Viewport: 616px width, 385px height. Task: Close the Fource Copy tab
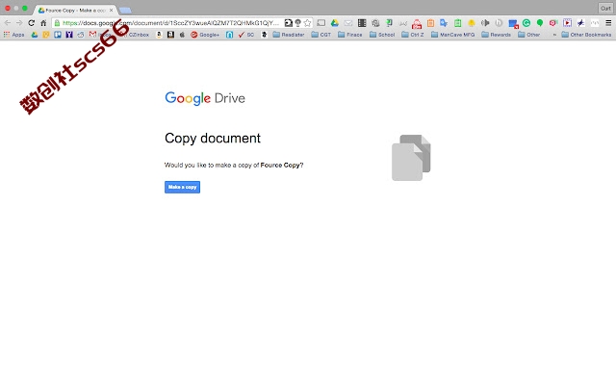click(x=112, y=11)
